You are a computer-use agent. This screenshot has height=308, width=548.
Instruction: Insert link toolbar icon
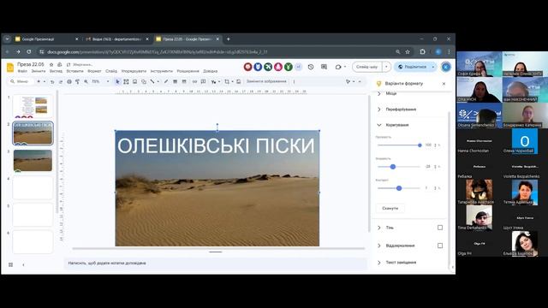[x=194, y=82]
